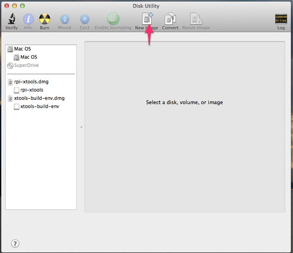The width and height of the screenshot is (293, 253).
Task: Click the rpi-xtools.dmg file icon
Action: tap(10, 82)
